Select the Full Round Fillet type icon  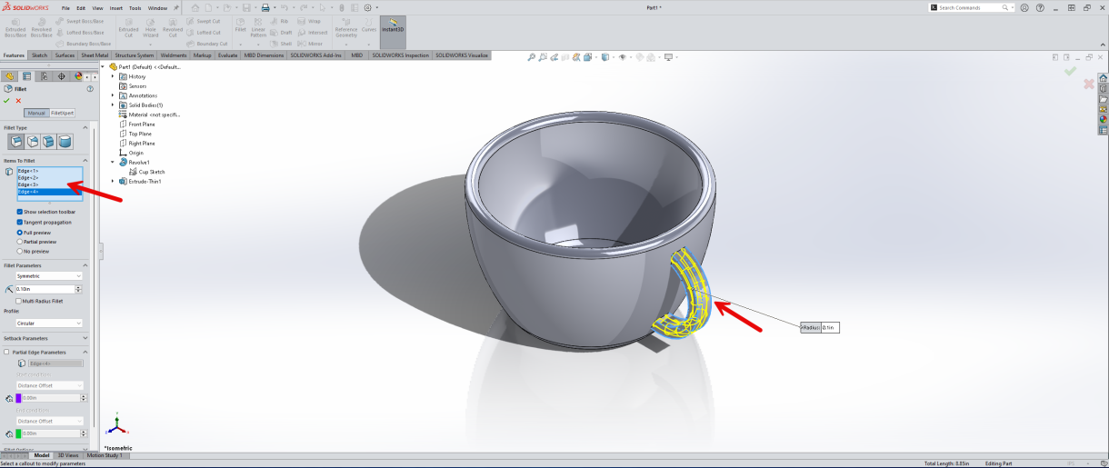pyautogui.click(x=65, y=142)
